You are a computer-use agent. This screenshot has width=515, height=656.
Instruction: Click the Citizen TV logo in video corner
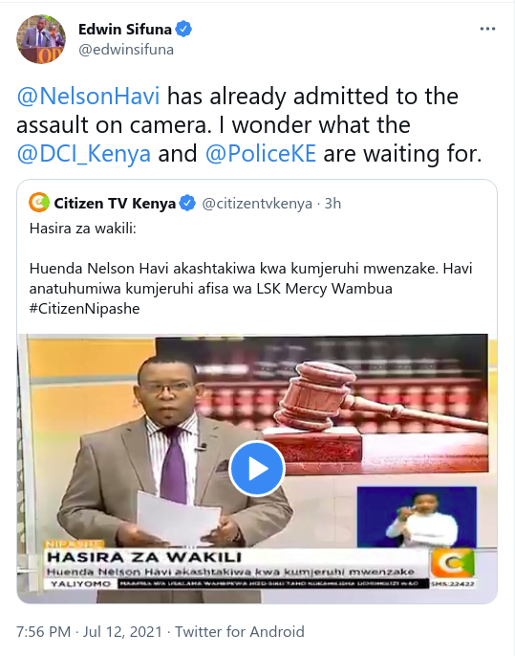(x=453, y=562)
